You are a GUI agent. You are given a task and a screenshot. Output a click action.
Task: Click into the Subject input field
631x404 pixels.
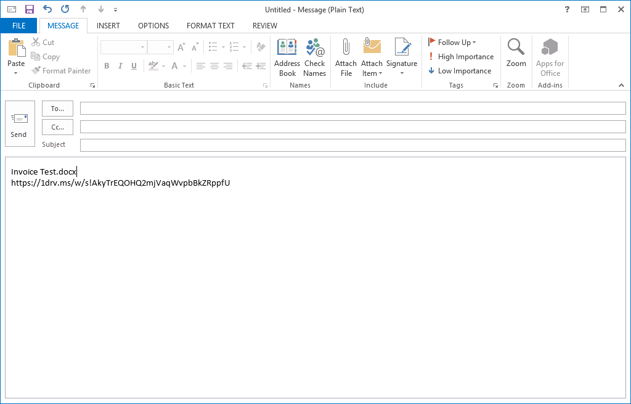pos(352,145)
